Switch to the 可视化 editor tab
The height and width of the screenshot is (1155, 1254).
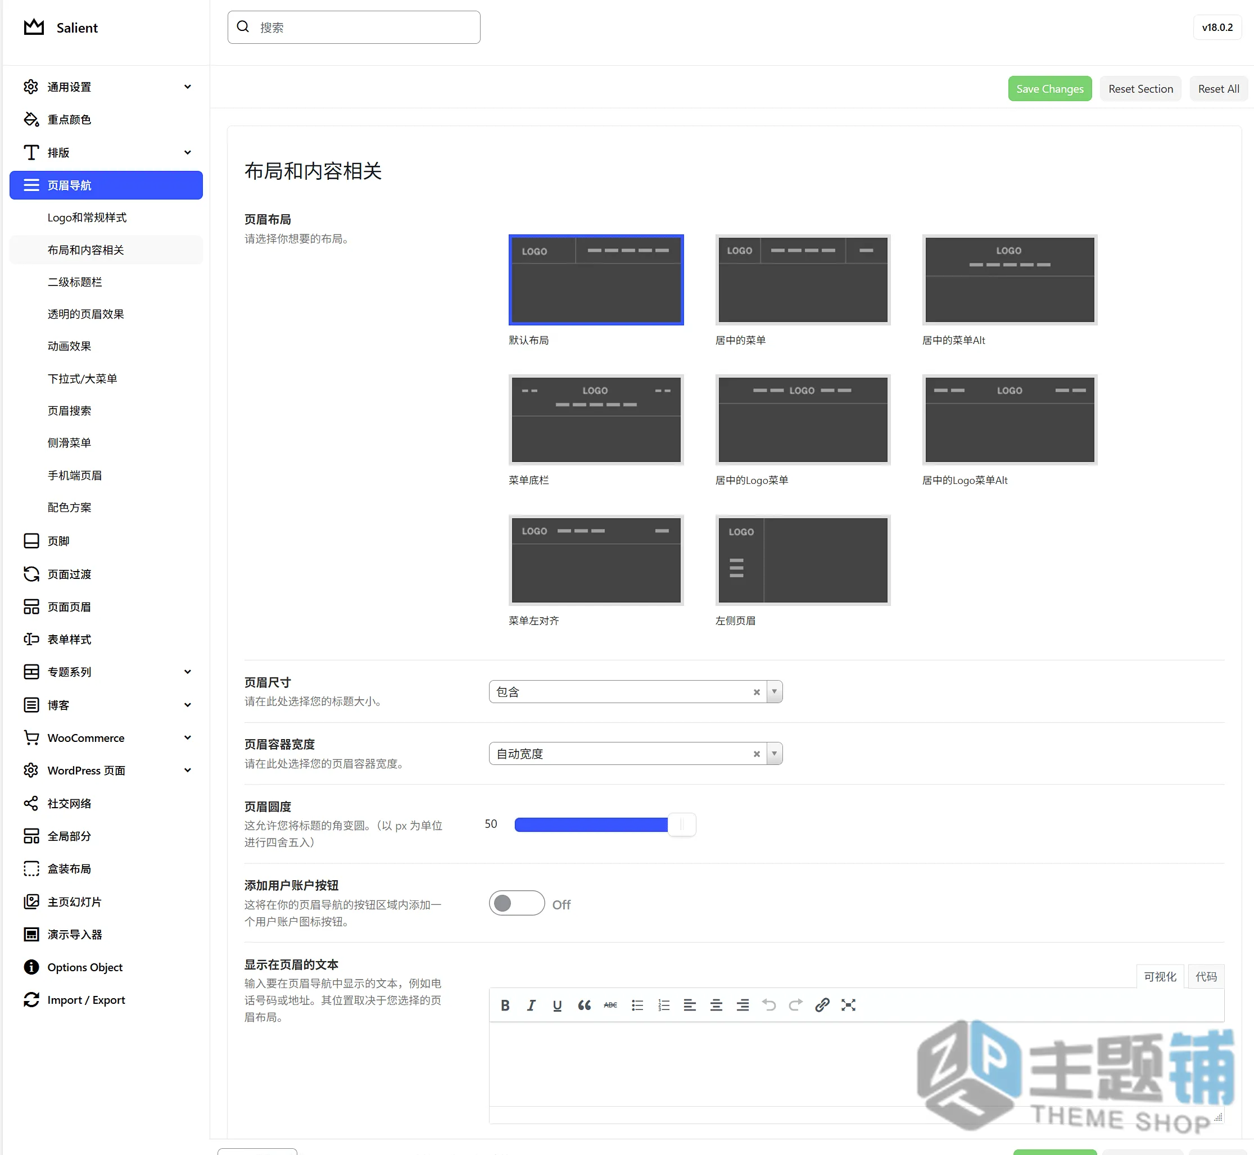1160,976
